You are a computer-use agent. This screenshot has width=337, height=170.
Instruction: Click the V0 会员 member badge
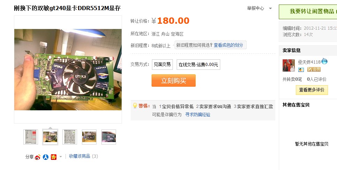pyautogui.click(x=314, y=69)
